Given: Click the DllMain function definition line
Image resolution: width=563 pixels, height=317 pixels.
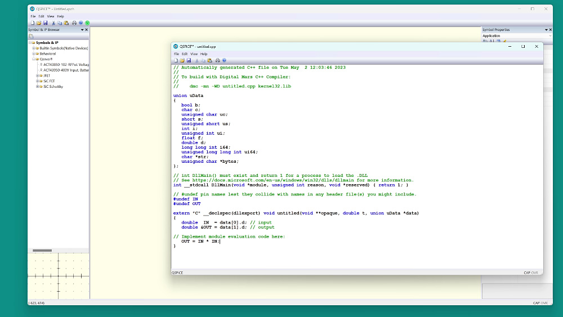Looking at the screenshot, I should pos(291,185).
